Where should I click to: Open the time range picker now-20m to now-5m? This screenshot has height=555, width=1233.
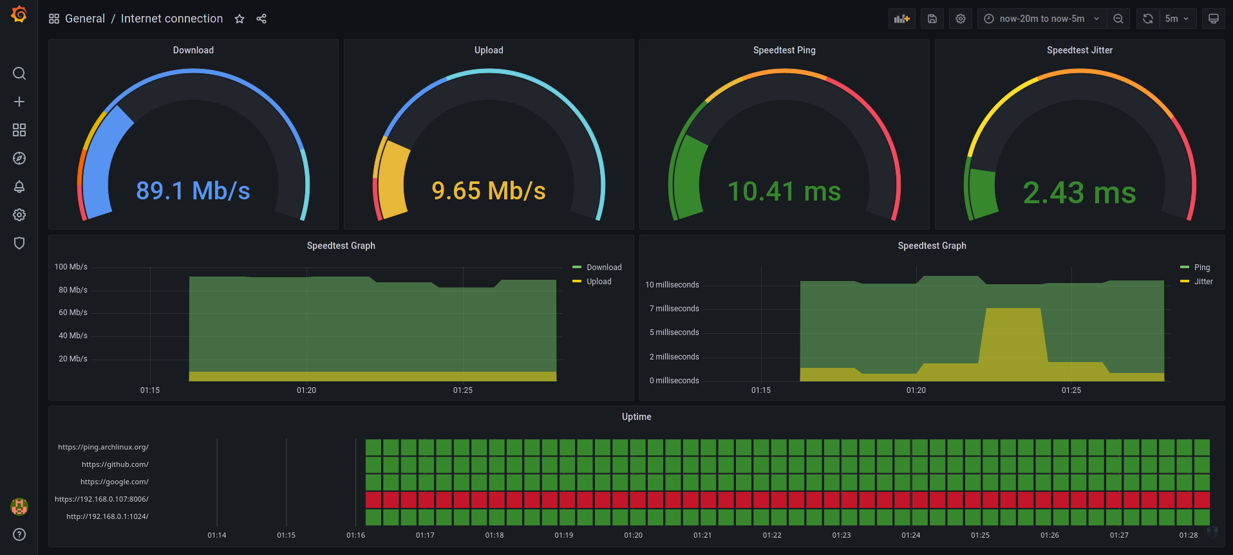pos(1042,19)
